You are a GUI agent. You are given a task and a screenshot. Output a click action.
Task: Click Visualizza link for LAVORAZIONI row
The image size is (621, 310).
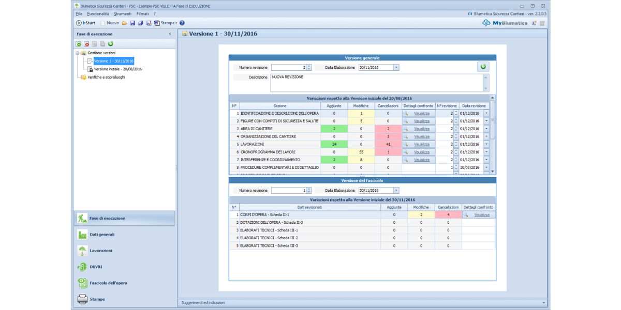422,144
